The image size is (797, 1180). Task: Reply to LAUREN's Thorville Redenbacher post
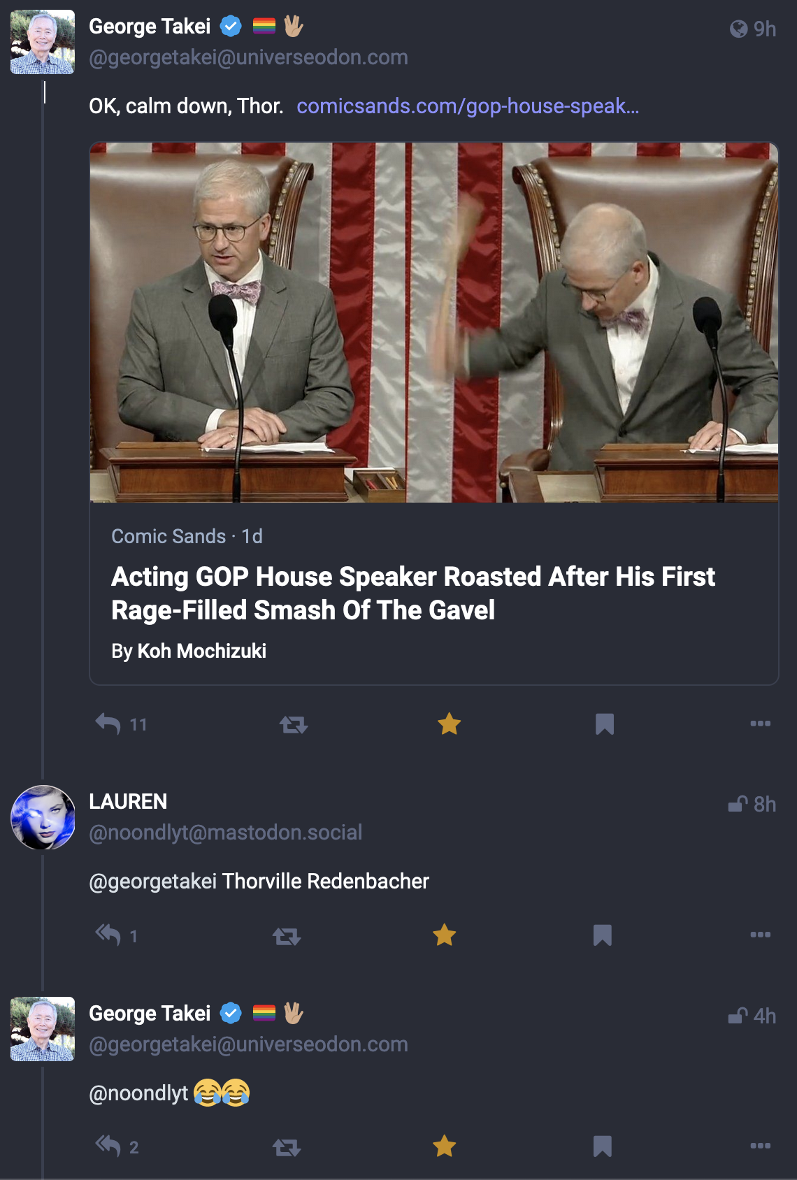[108, 935]
